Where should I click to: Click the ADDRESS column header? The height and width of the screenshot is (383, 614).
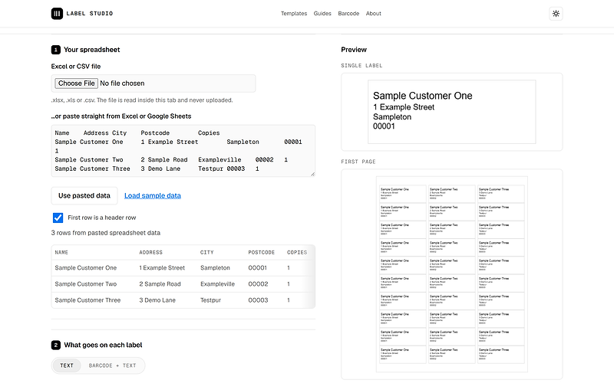pyautogui.click(x=150, y=253)
